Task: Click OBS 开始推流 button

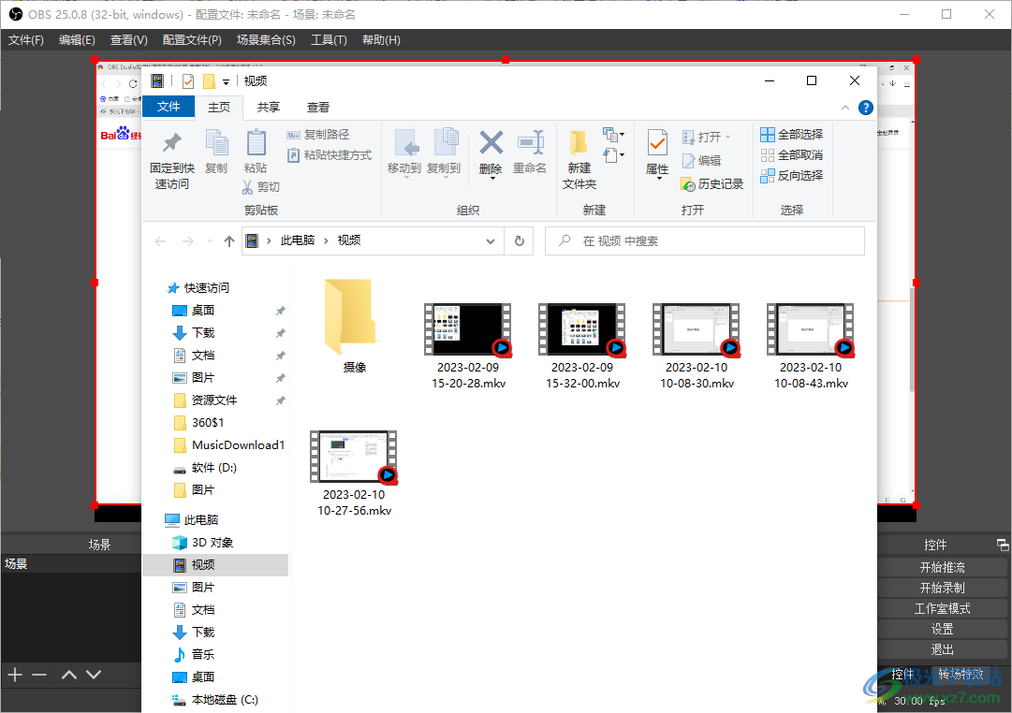Action: tap(943, 568)
